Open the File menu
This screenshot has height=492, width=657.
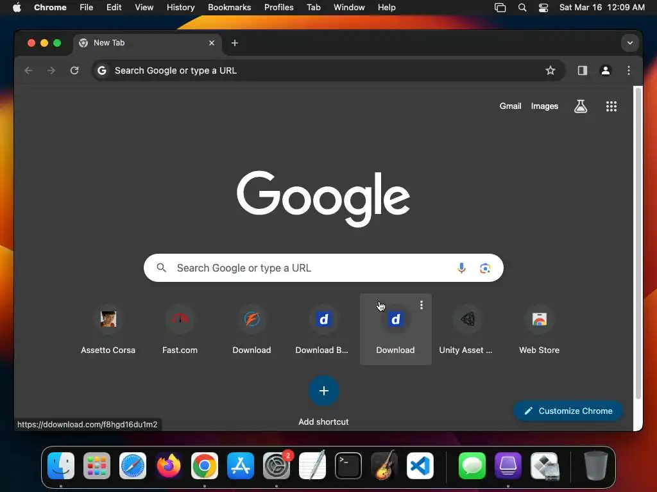click(87, 8)
